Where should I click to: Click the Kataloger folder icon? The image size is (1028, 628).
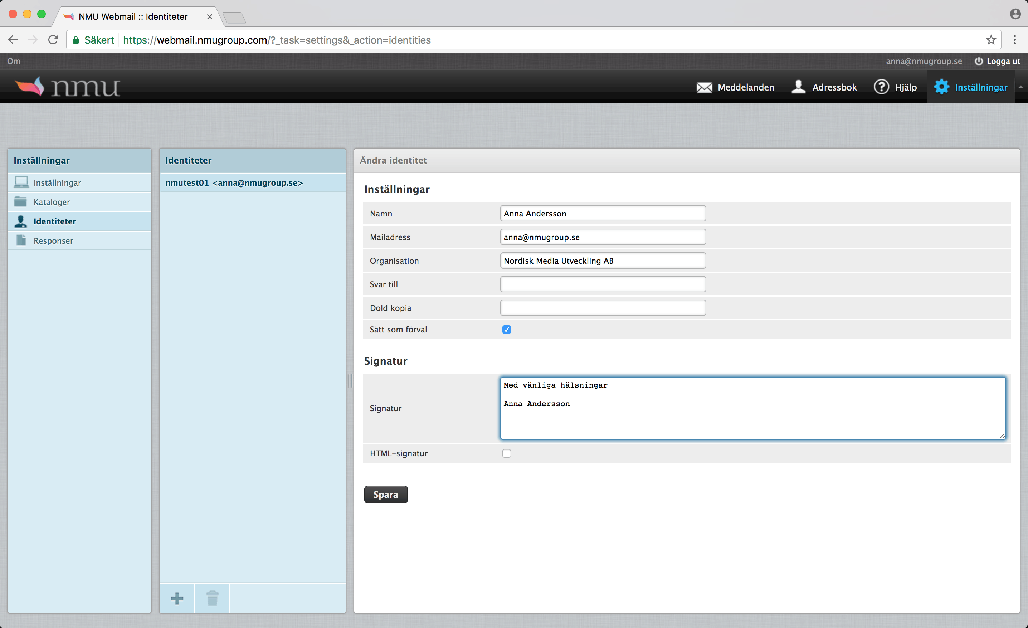pyautogui.click(x=22, y=202)
